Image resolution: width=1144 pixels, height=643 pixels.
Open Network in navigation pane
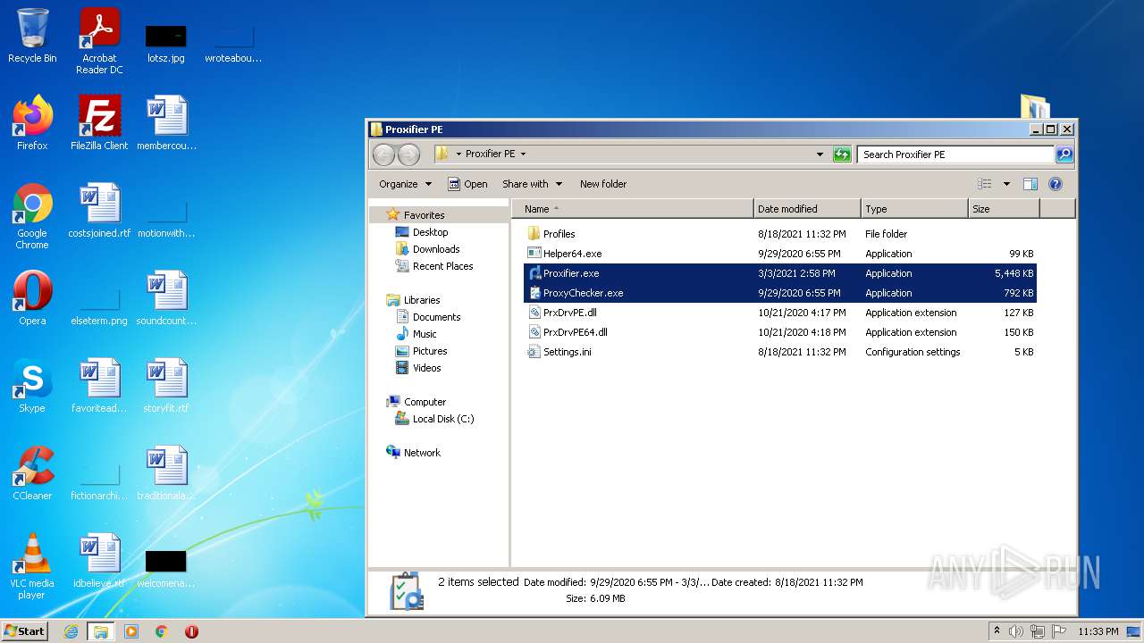[x=421, y=453]
